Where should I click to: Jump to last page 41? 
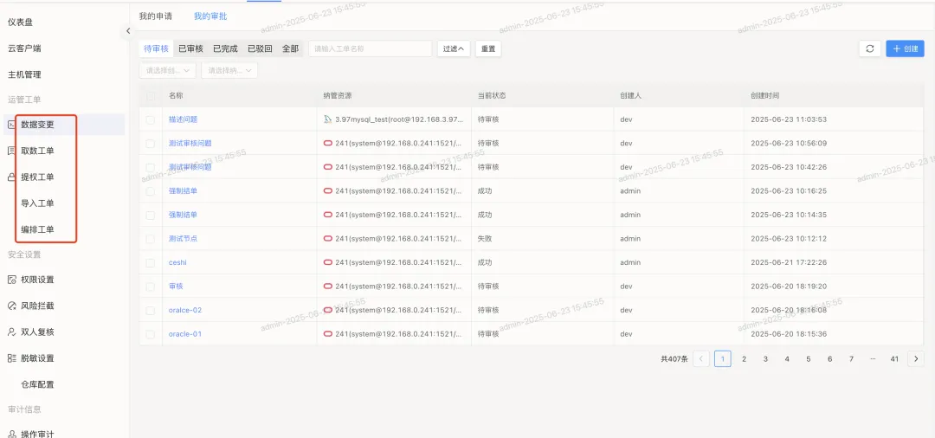(894, 358)
